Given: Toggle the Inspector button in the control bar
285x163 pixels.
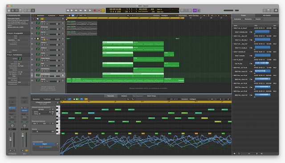Looking at the screenshot, I should point(13,11).
